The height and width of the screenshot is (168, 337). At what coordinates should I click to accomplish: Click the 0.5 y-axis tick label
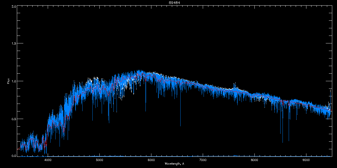(13, 119)
